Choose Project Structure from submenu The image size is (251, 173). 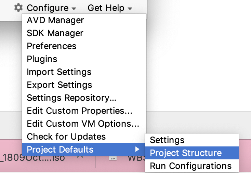tap(186, 153)
